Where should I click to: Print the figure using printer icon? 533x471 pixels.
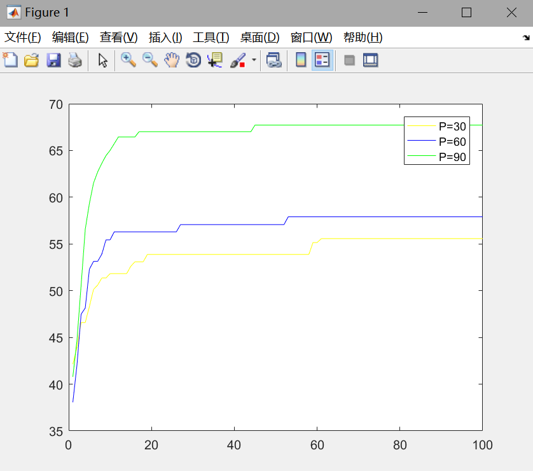coord(75,60)
